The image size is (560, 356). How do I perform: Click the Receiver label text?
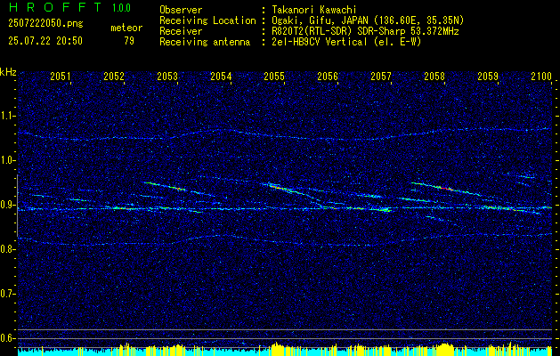click(x=181, y=31)
